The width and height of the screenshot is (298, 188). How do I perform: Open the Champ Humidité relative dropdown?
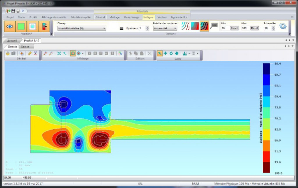[x=82, y=28]
